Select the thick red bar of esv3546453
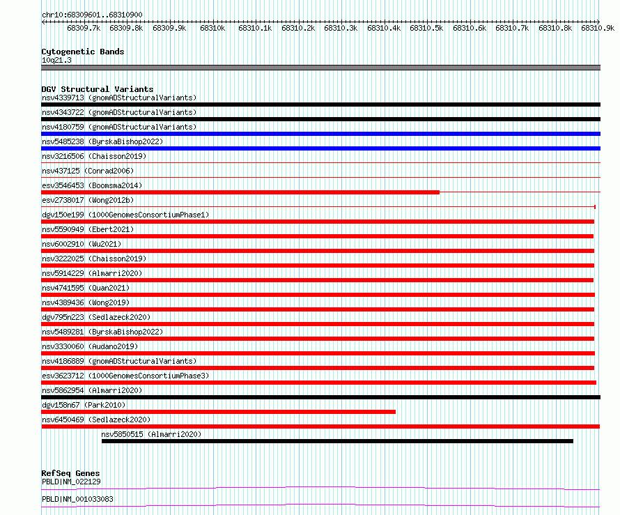The image size is (620, 515). (x=240, y=192)
